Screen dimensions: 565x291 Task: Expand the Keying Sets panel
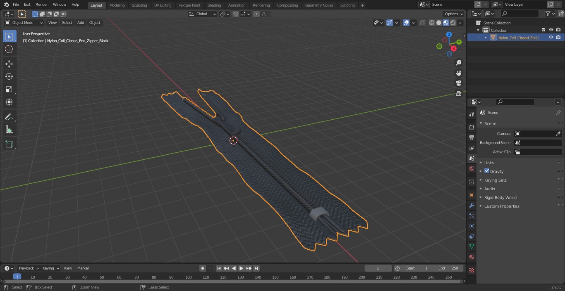tap(496, 180)
